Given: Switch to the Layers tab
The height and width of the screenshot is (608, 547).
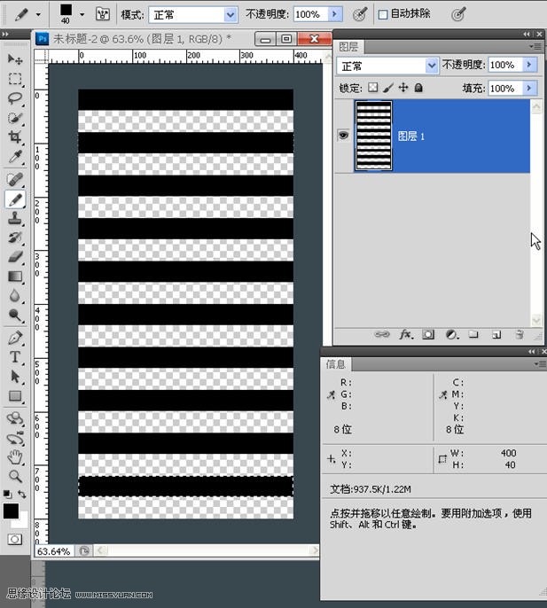Looking at the screenshot, I should click(348, 47).
